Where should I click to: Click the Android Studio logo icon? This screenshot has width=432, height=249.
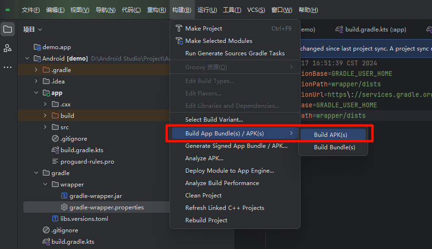(8, 10)
